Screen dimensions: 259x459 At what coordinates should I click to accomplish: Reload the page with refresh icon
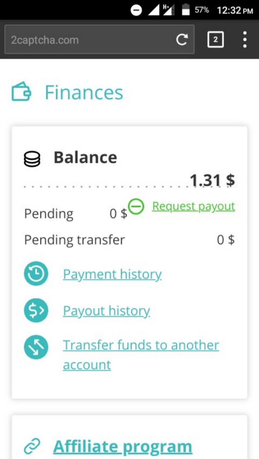[x=182, y=40]
